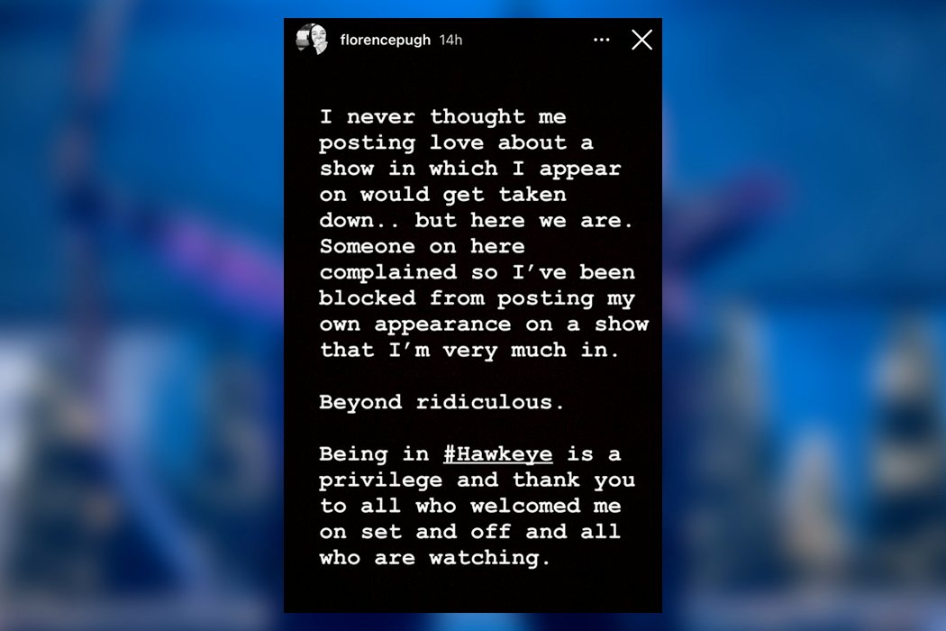
Task: Open the #Hawkeye hashtag link
Action: [497, 454]
